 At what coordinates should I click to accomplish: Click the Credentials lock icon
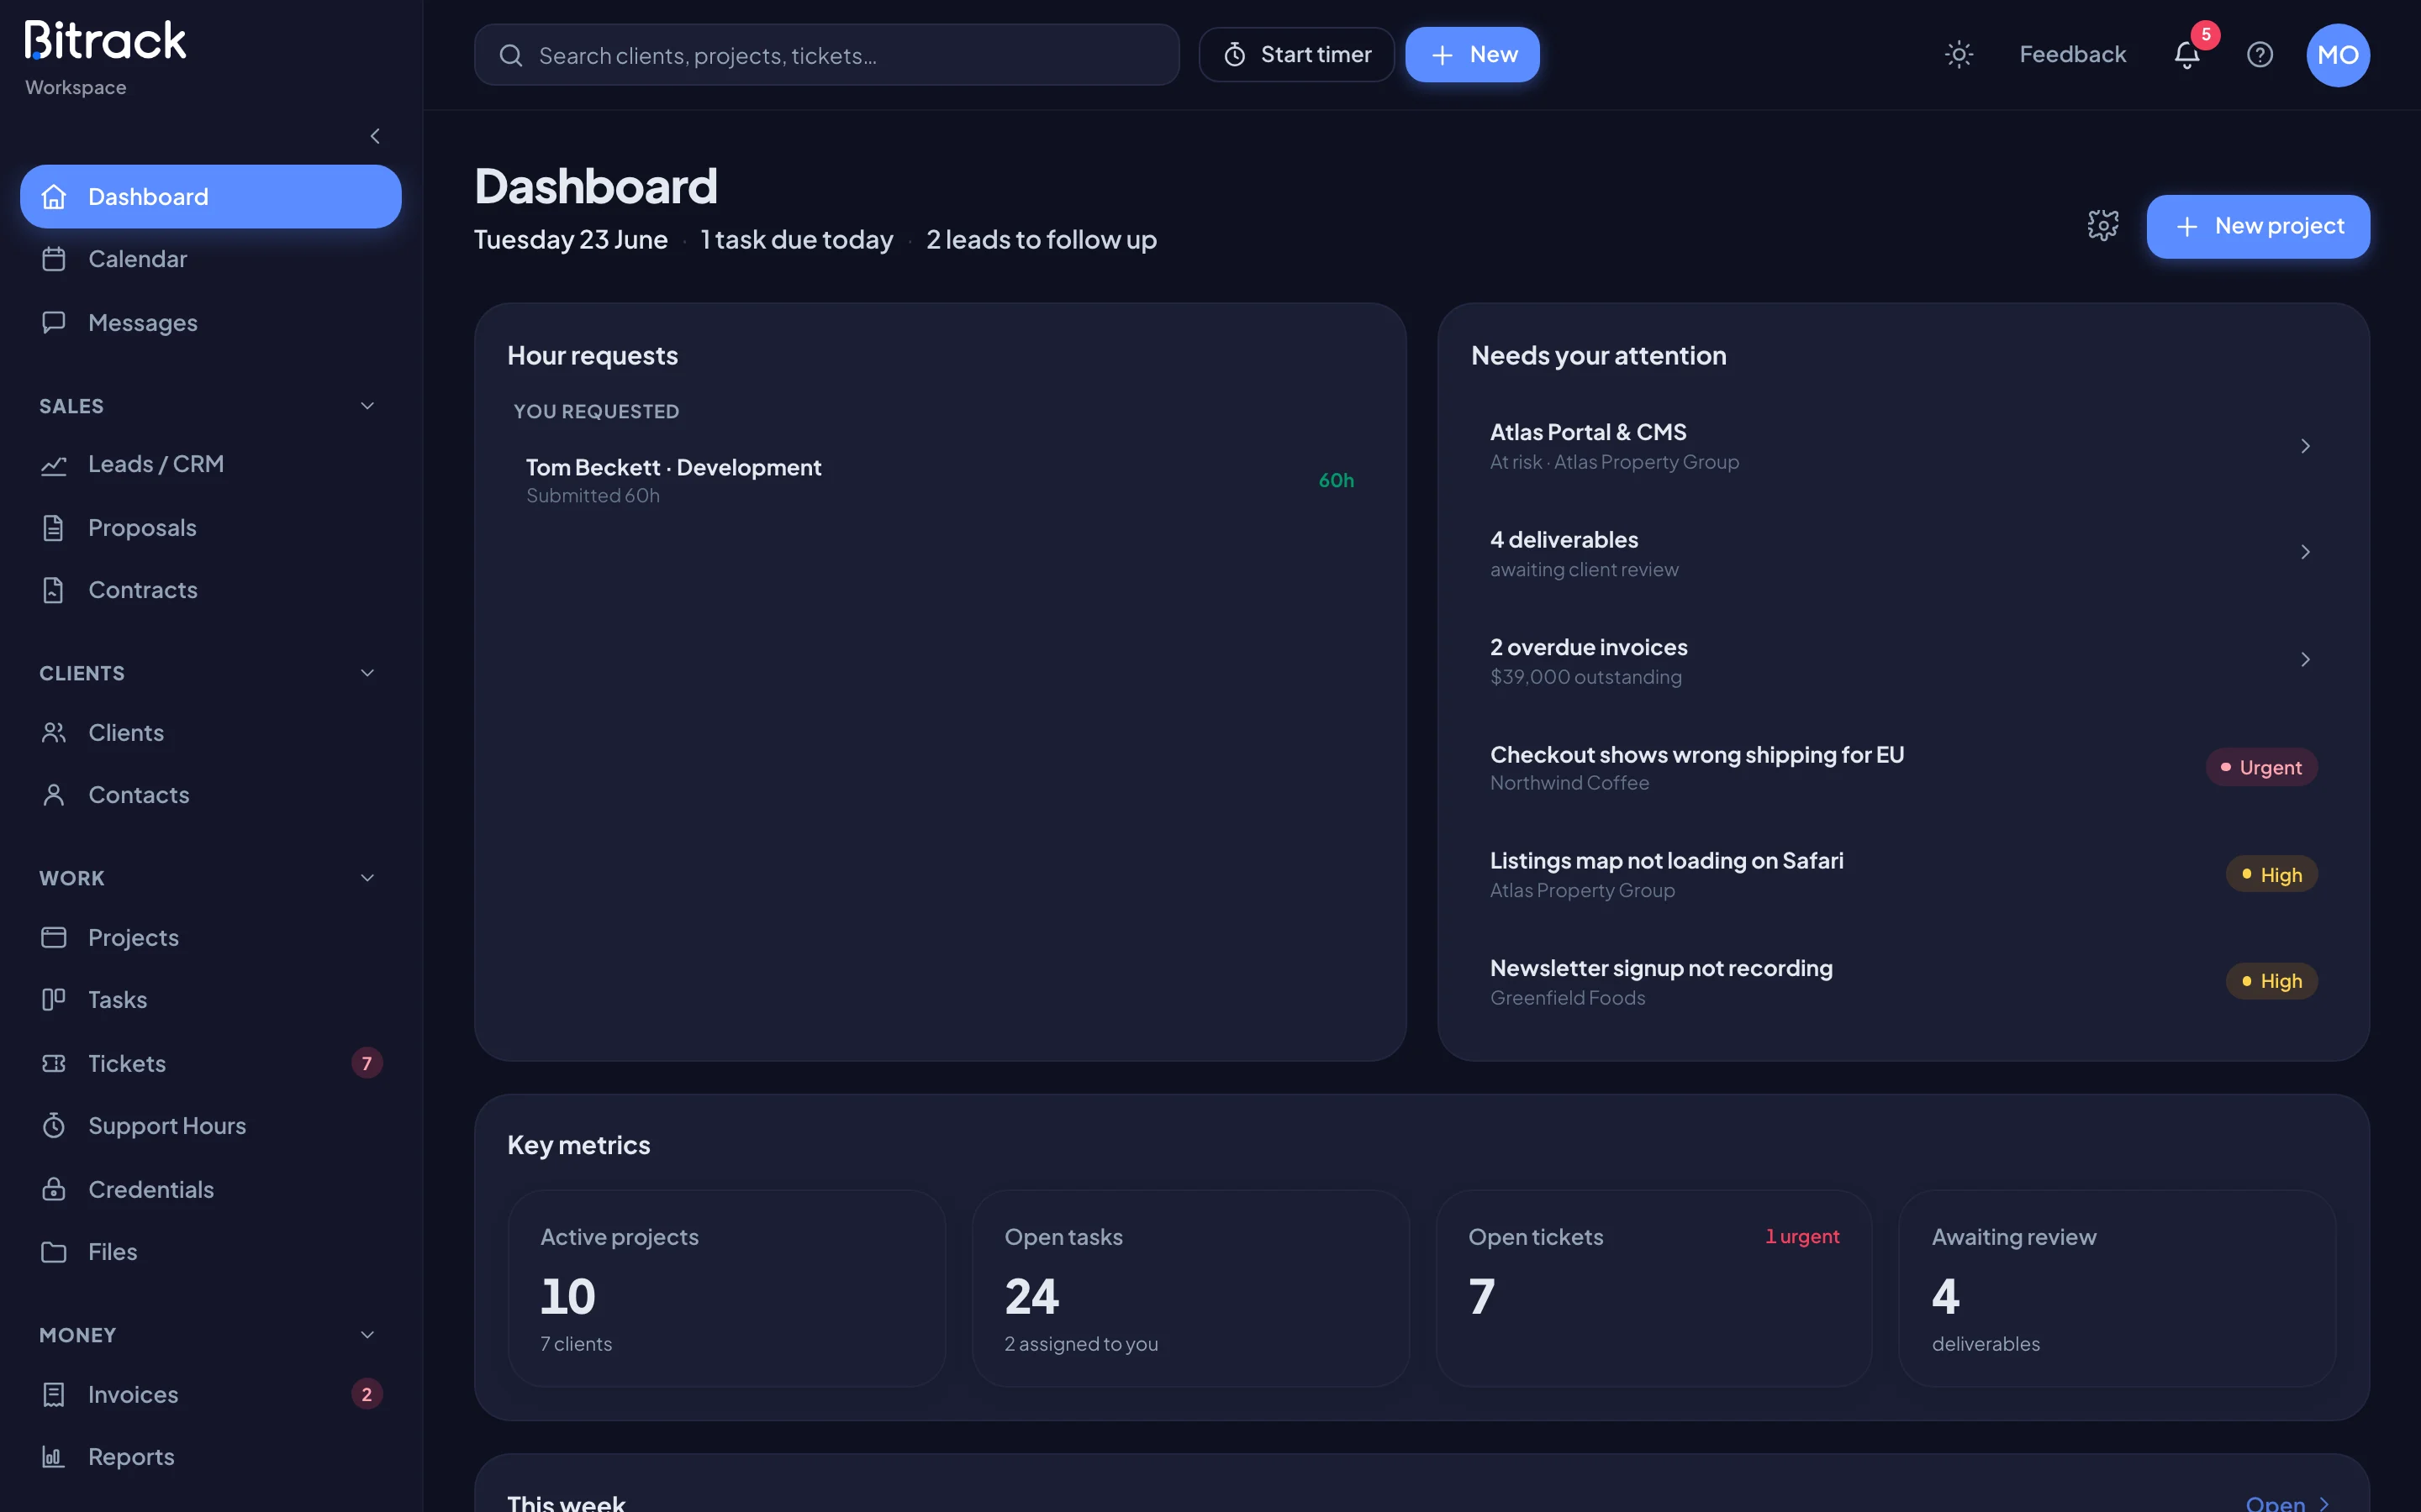tap(54, 1189)
